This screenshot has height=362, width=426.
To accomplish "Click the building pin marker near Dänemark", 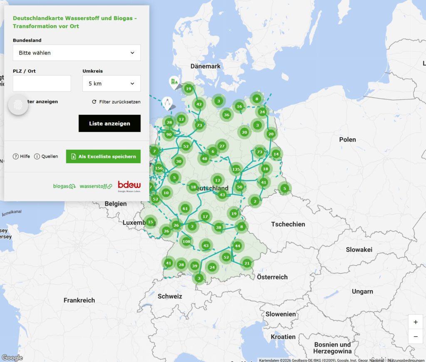I will [173, 82].
